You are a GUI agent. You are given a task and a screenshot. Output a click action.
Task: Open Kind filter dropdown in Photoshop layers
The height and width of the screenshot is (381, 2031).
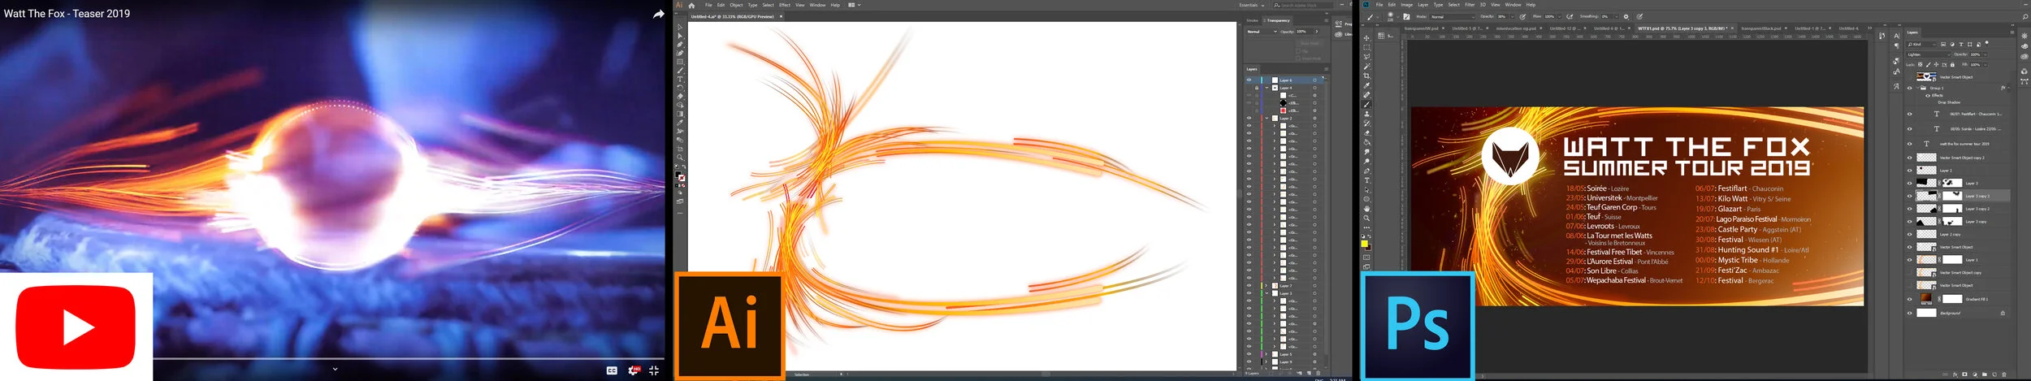[1922, 45]
